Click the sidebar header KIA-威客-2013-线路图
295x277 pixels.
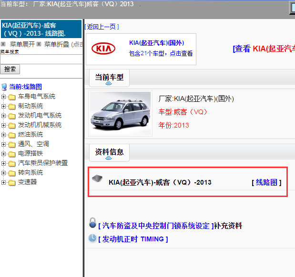tap(41, 29)
